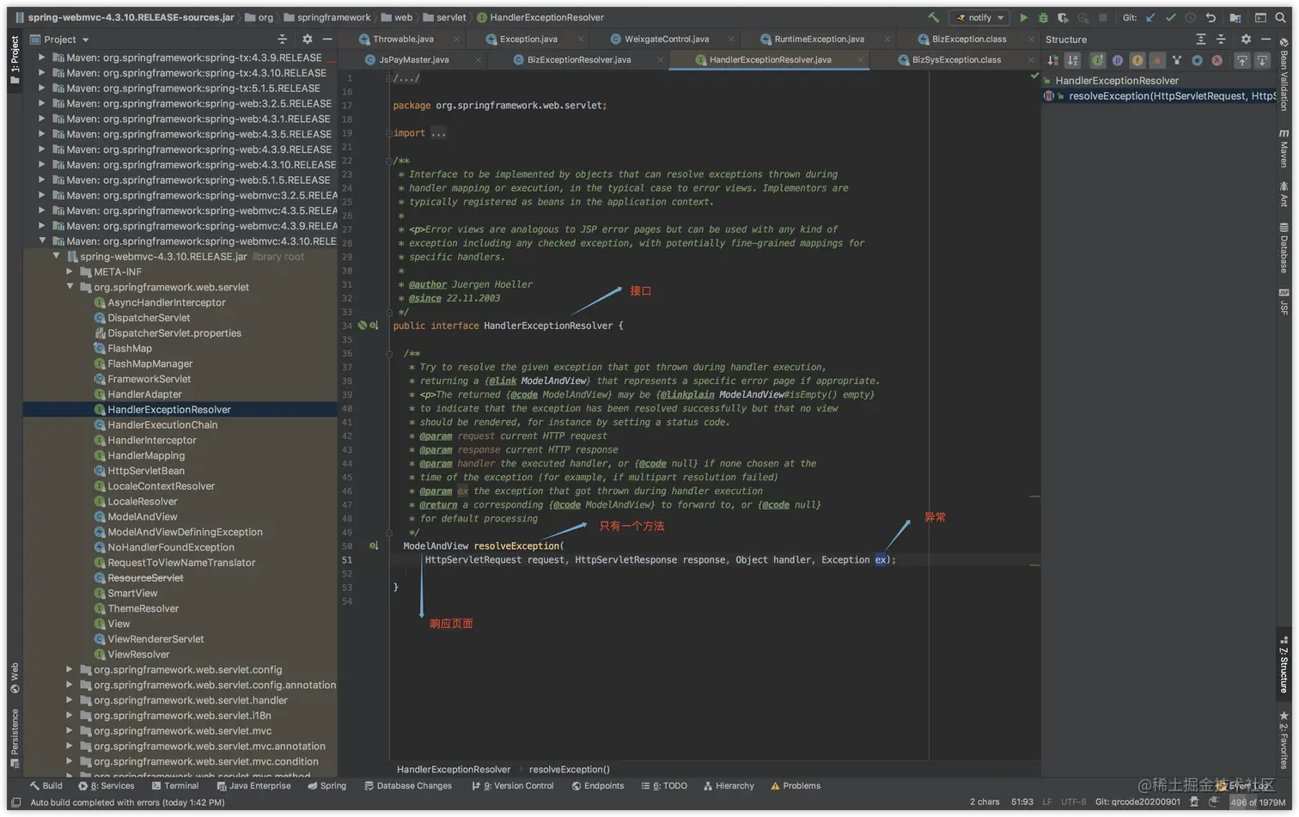Collapse all in Project panel
1299x817 pixels.
coord(282,40)
